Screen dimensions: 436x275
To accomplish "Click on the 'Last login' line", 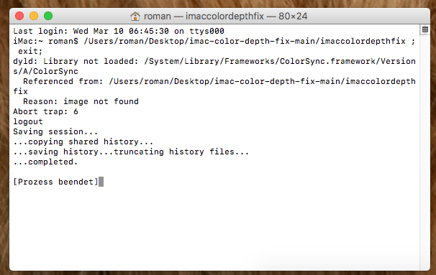I will point(119,31).
